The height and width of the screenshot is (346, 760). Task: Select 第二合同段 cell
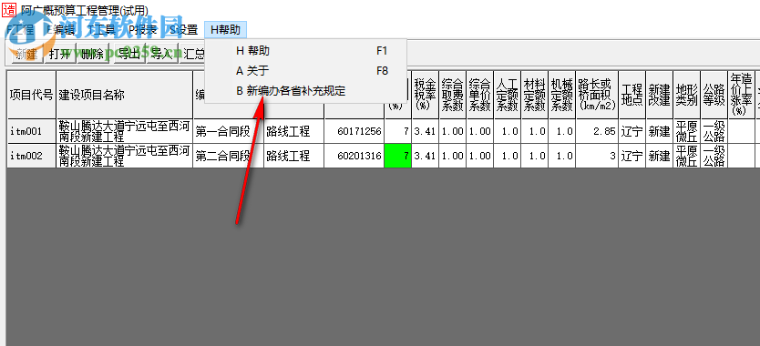(x=229, y=156)
